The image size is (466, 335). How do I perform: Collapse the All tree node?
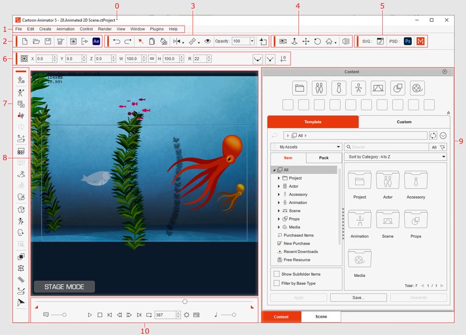[x=274, y=170]
